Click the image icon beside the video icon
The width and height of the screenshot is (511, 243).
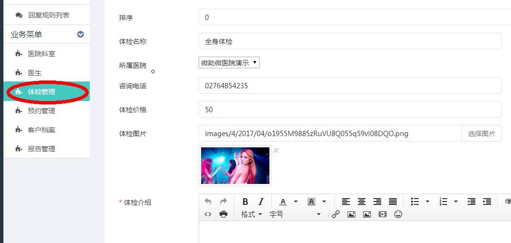367,214
